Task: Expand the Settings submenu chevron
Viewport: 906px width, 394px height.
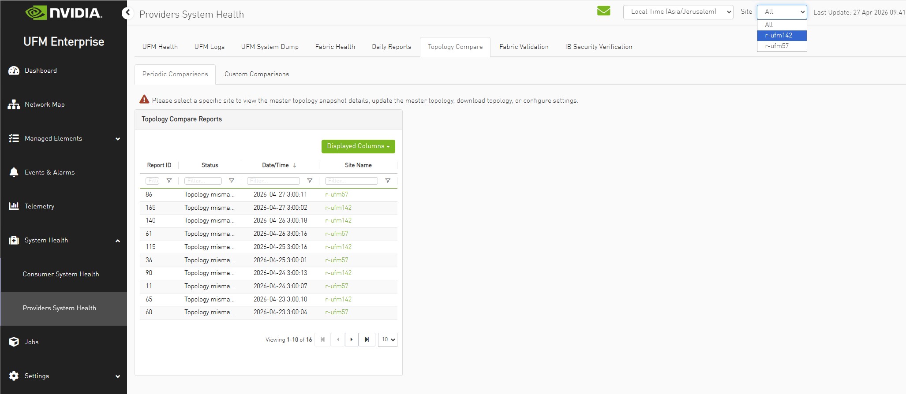Action: tap(118, 376)
